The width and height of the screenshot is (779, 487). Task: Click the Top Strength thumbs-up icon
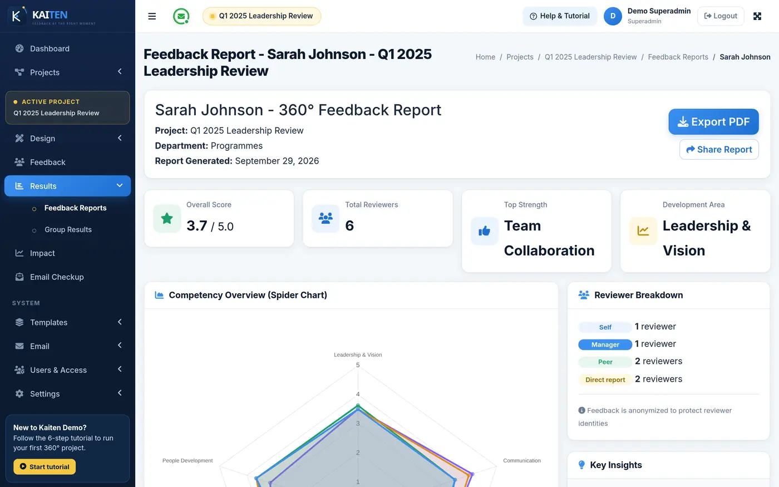coord(485,231)
